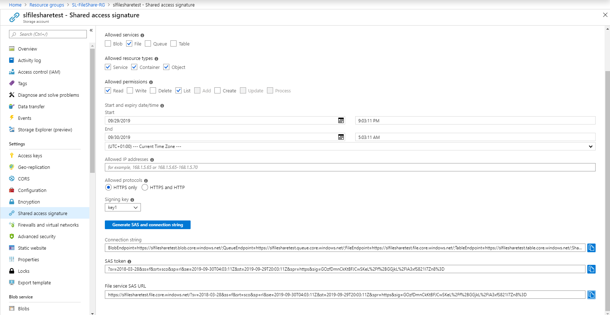The width and height of the screenshot is (610, 315).
Task: Show info tooltip for Allowed permissions
Action: 151,82
